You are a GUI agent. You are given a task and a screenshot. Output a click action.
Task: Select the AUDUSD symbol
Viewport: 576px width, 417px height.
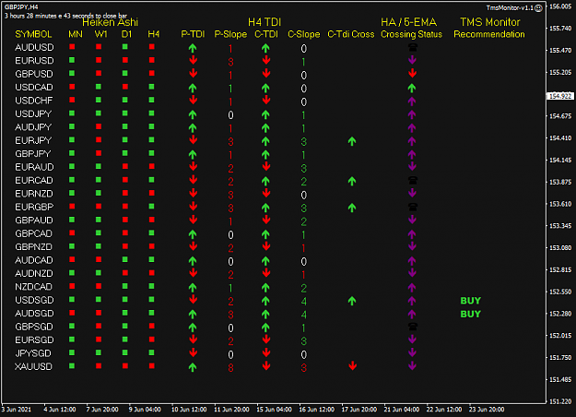click(x=34, y=47)
